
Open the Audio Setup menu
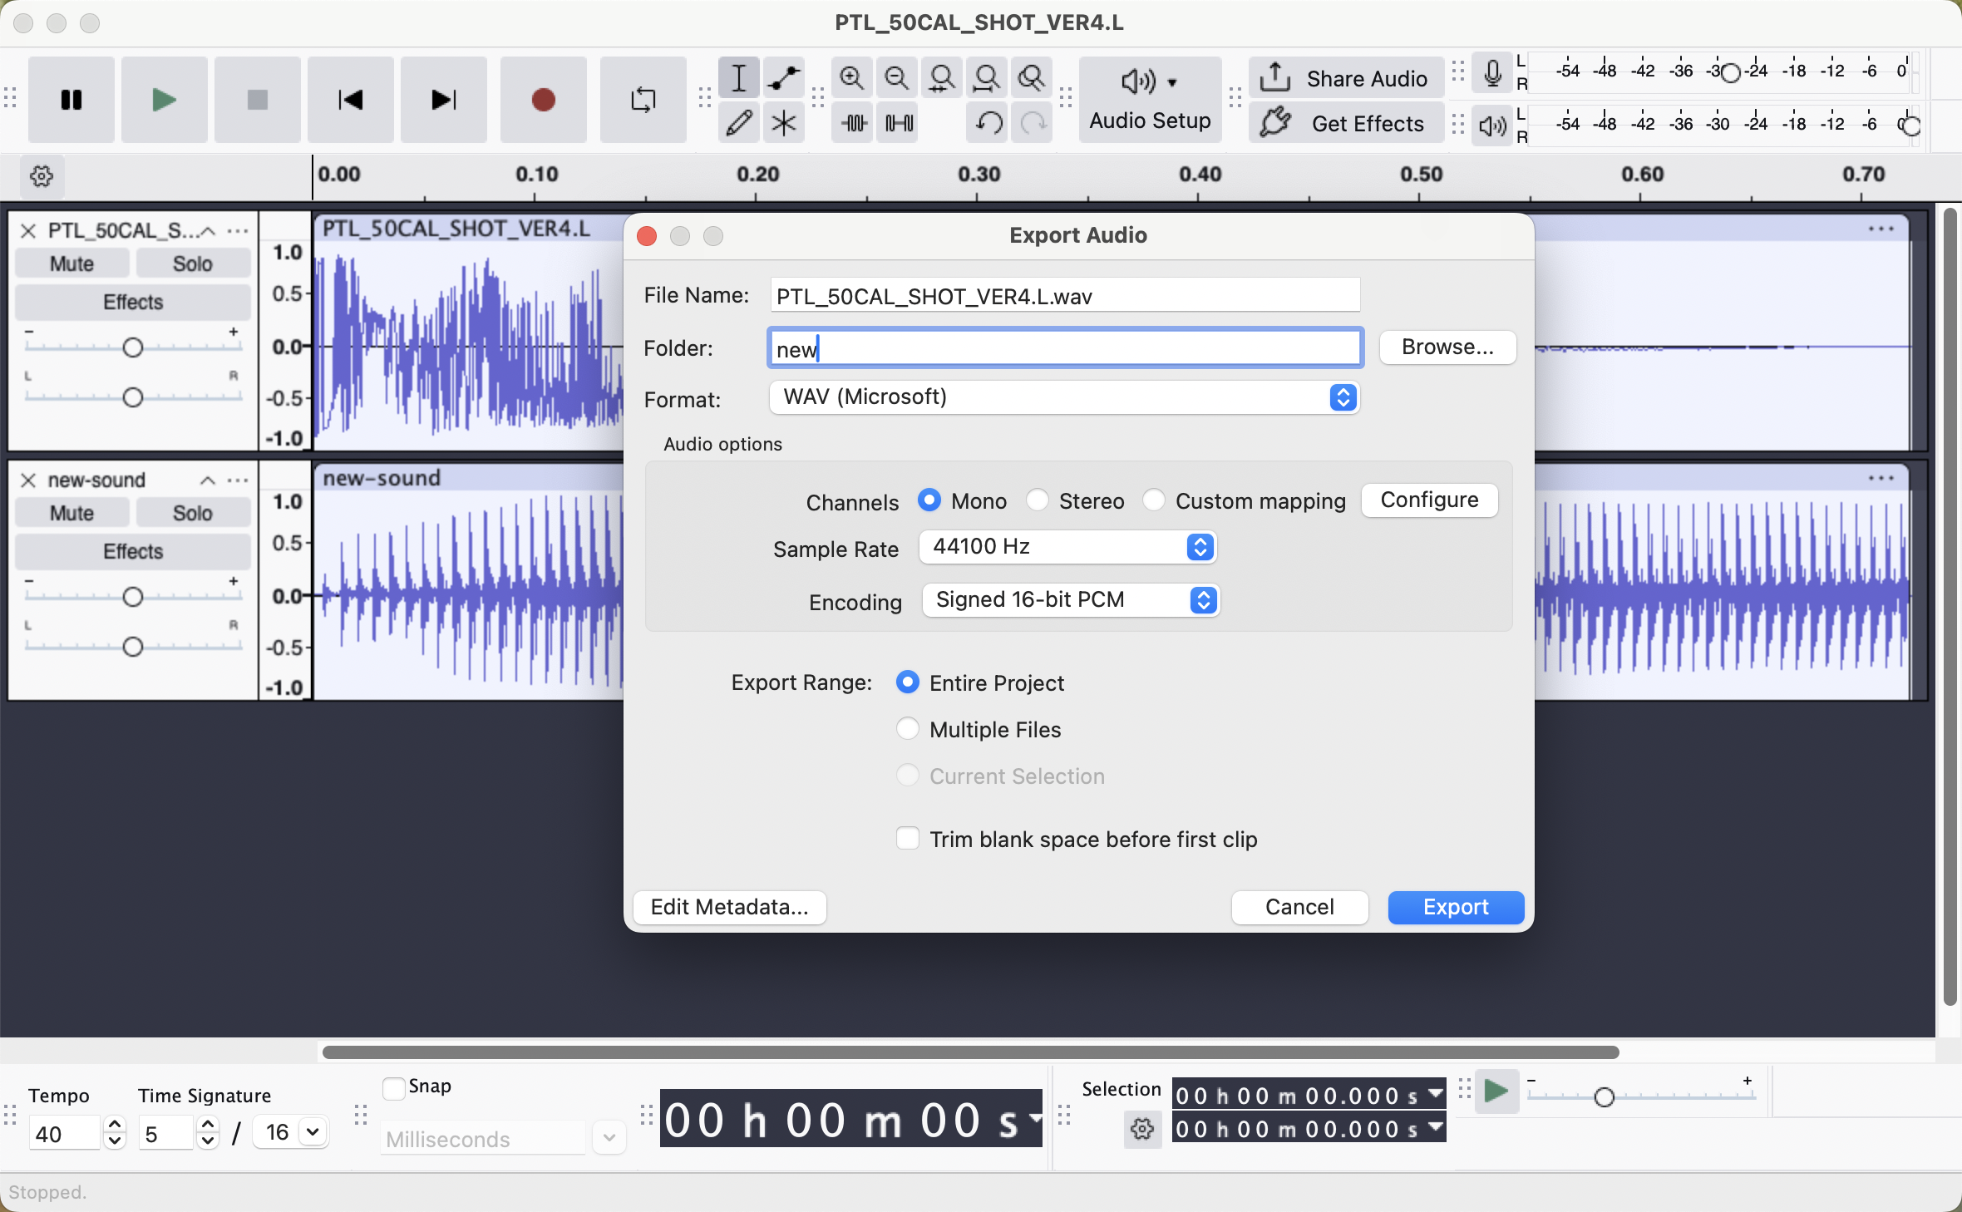1149,100
